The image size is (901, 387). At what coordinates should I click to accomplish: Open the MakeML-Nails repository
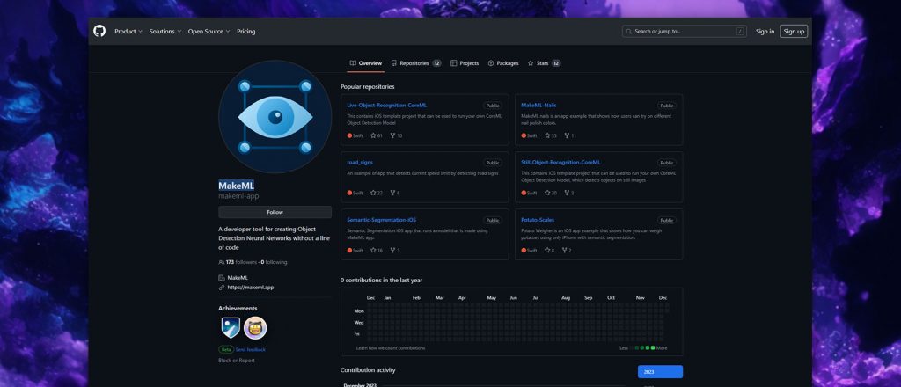pos(538,105)
